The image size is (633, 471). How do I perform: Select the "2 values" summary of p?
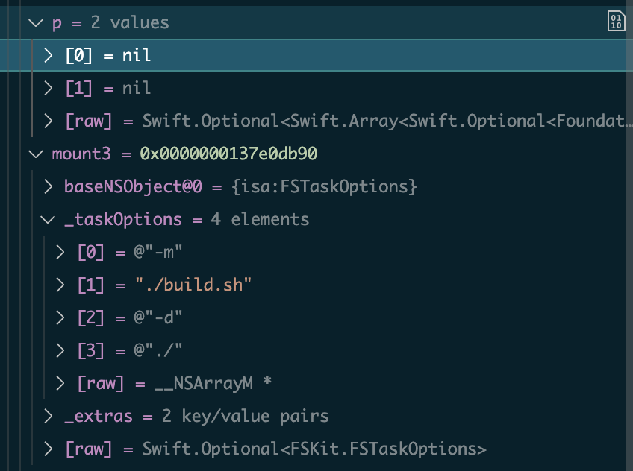[x=130, y=23]
